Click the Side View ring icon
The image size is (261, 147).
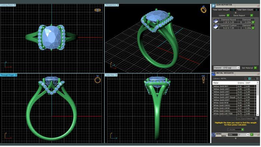tap(203, 79)
